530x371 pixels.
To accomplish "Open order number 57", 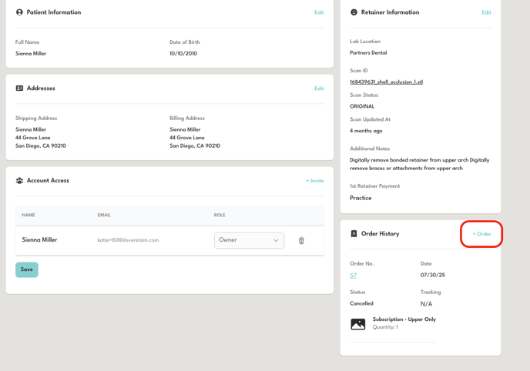I will [354, 275].
